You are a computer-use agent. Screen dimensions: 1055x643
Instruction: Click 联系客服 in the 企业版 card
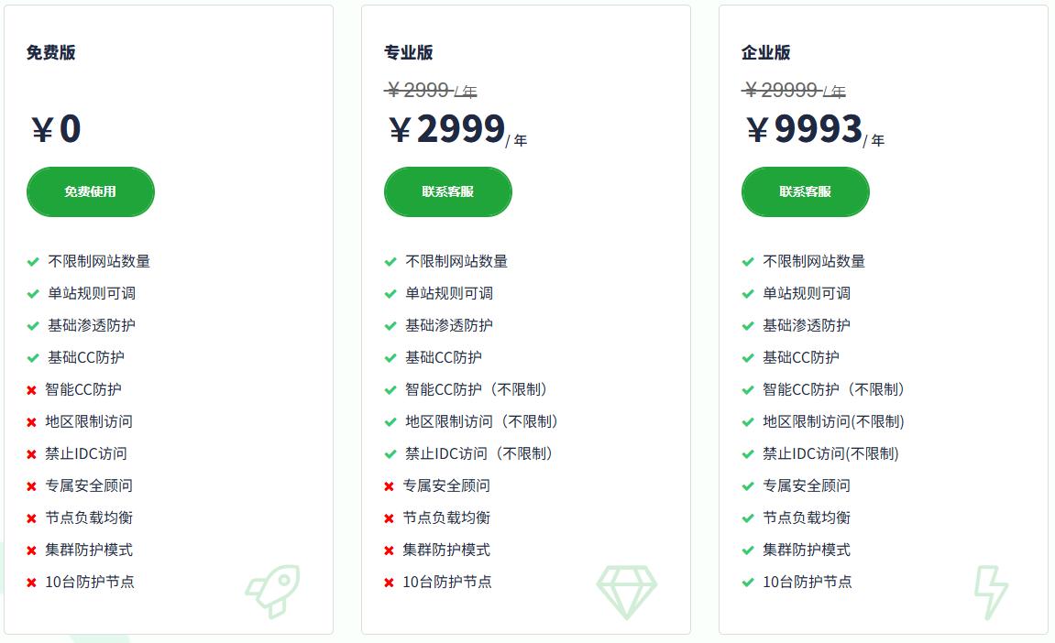point(805,191)
